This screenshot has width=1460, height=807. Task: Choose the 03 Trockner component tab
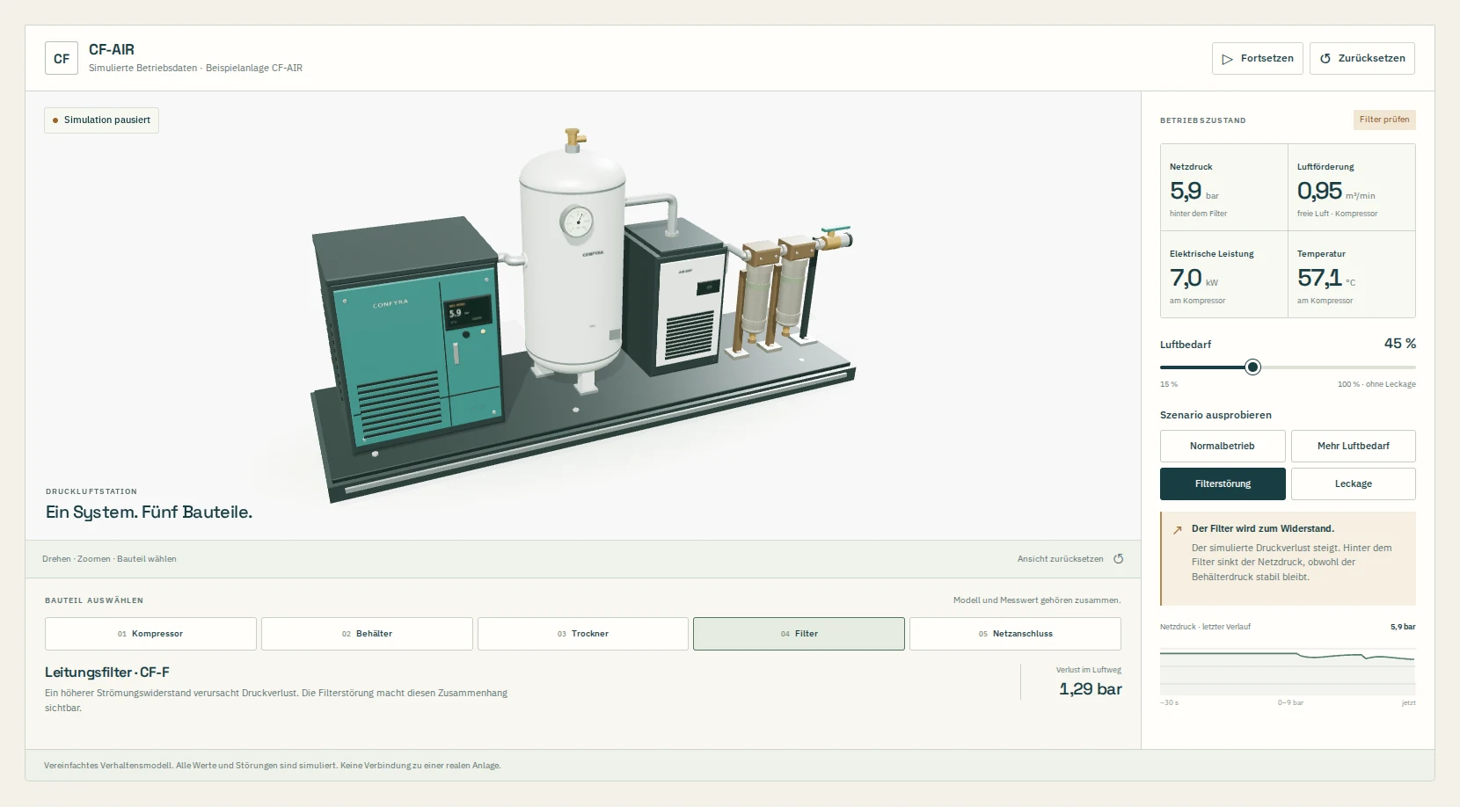click(x=583, y=634)
